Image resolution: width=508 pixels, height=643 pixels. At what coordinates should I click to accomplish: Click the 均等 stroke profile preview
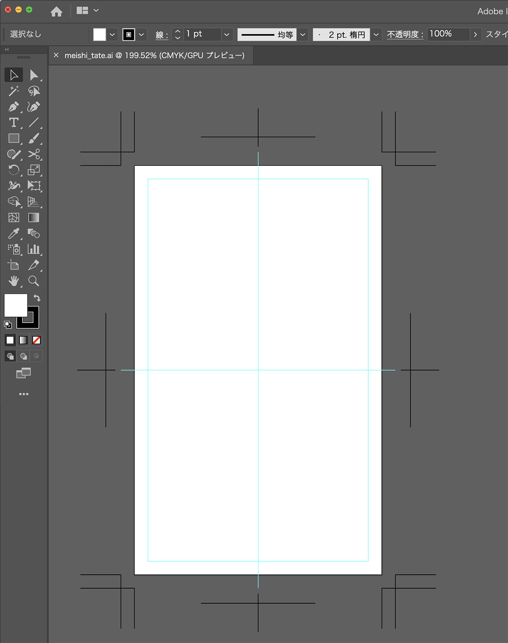pos(267,35)
